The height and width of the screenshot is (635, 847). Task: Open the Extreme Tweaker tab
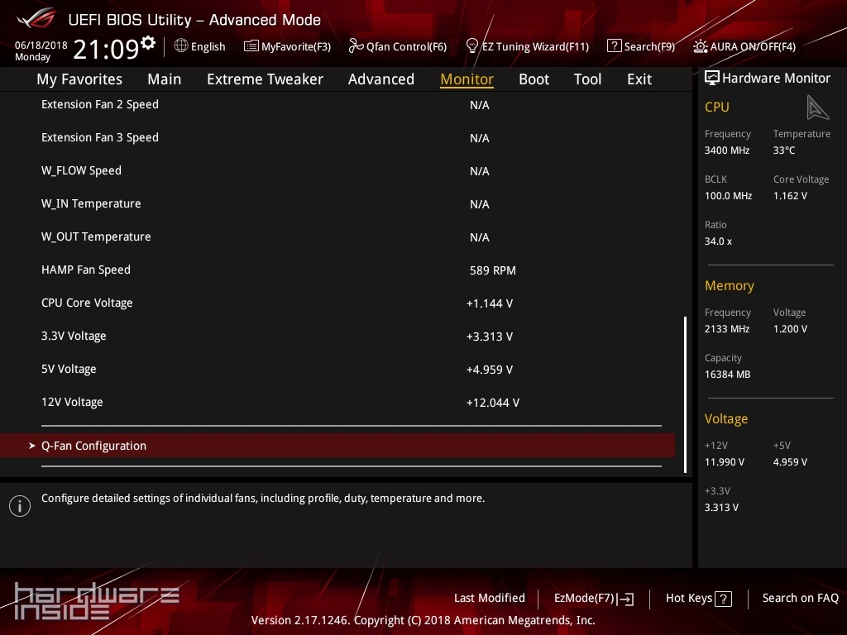pyautogui.click(x=265, y=79)
